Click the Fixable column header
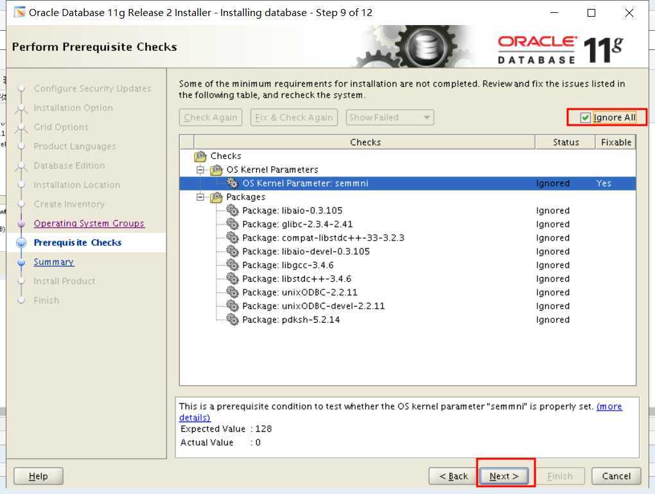Screen dimensions: 655x494 tap(616, 142)
